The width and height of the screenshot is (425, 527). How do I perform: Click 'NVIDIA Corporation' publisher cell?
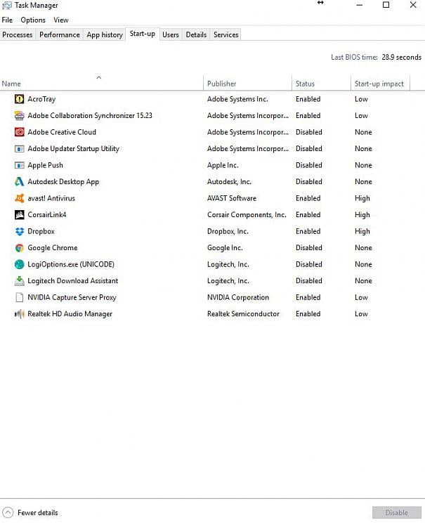pyautogui.click(x=238, y=297)
